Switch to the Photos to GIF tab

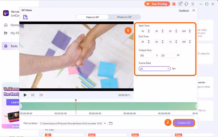[124, 17]
